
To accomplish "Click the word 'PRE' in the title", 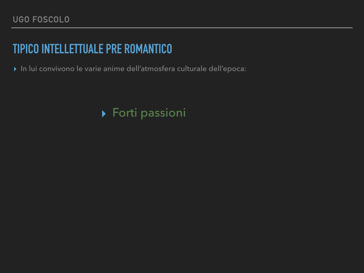I will pyautogui.click(x=114, y=49).
